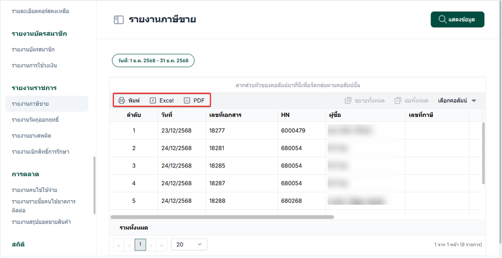502x258 pixels.
Task: Open รายงานบัตรสมาชิก report link
Action: [33, 50]
